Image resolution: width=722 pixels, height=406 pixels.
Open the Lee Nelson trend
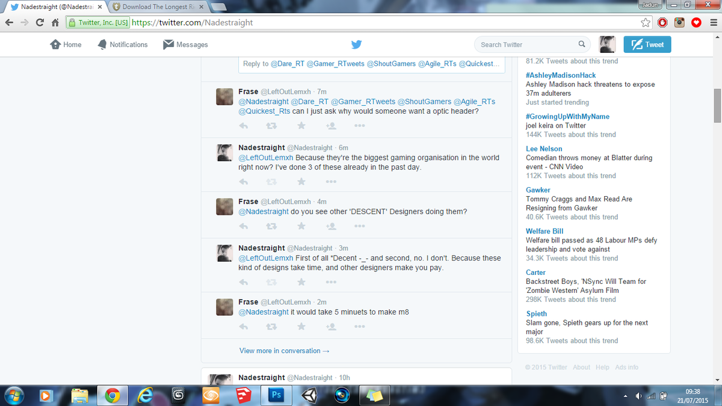point(544,149)
